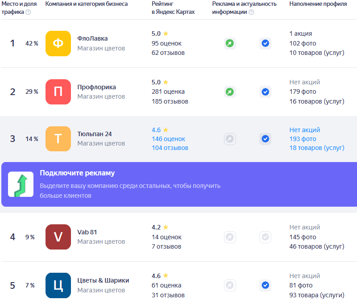This screenshot has height=308, width=357.
Task: Click the 'Рейтинг в Яндекс Картах' column header
Action: pyautogui.click(x=173, y=8)
